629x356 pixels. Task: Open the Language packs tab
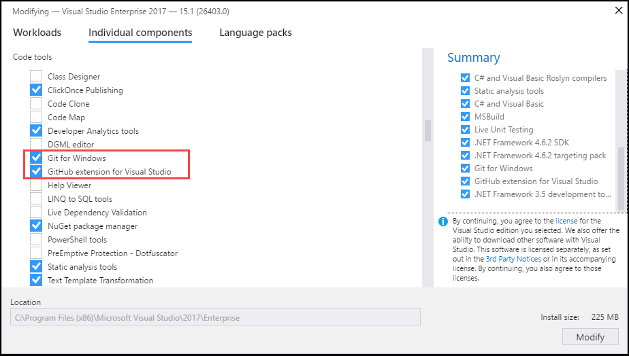[255, 33]
